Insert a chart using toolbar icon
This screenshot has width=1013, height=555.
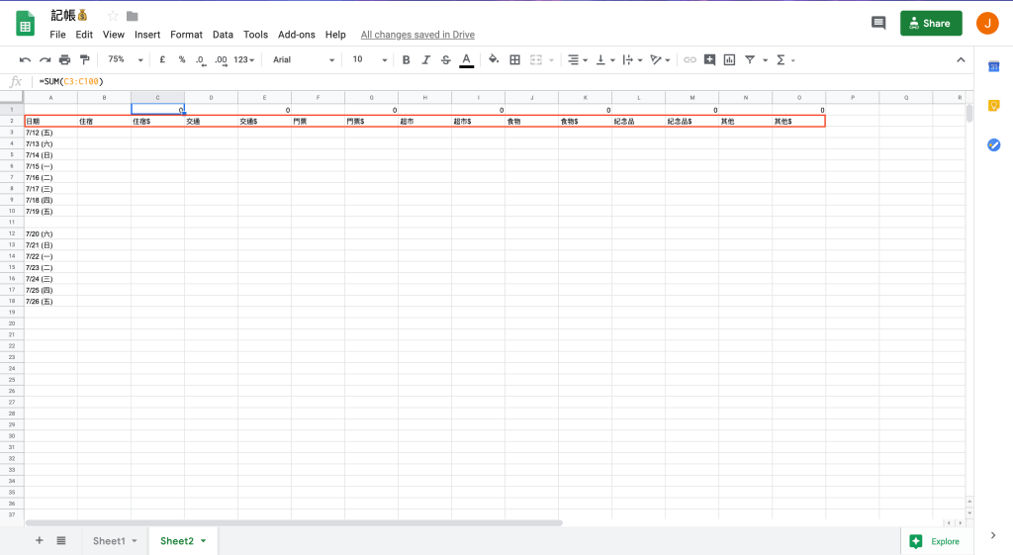pyautogui.click(x=729, y=60)
